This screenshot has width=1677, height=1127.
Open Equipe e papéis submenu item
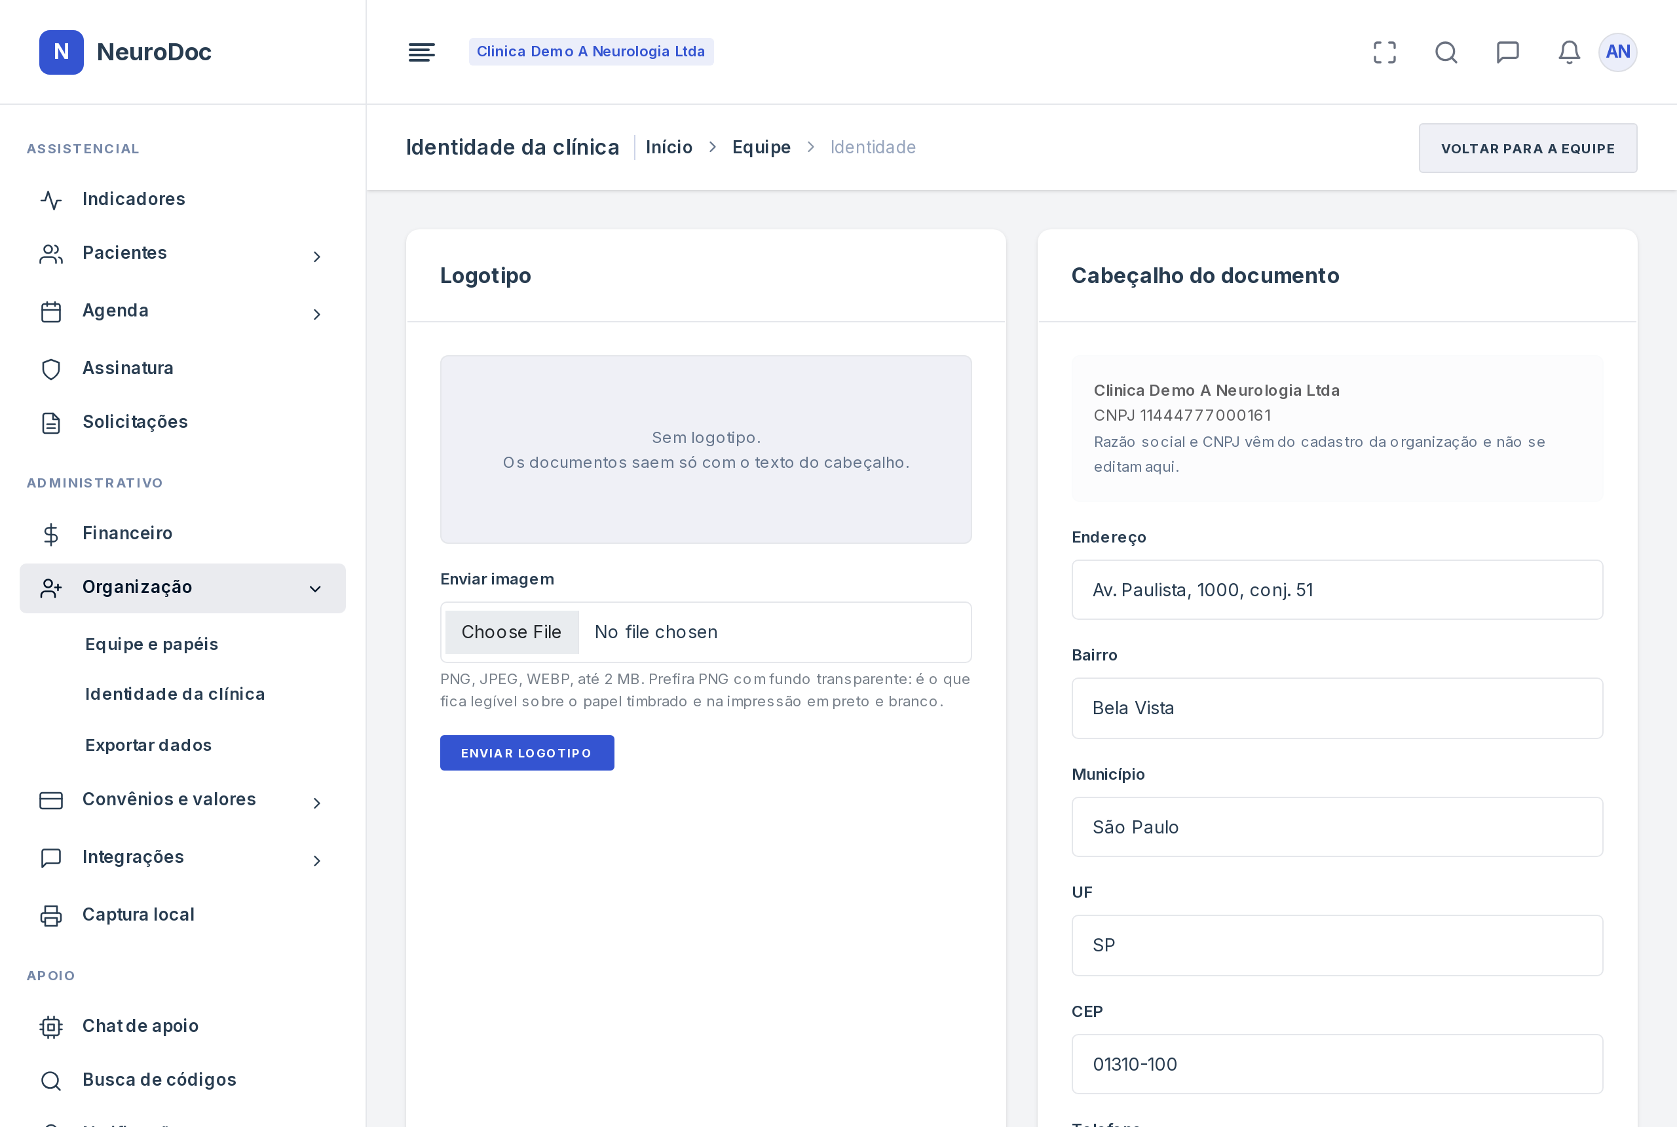(x=151, y=644)
